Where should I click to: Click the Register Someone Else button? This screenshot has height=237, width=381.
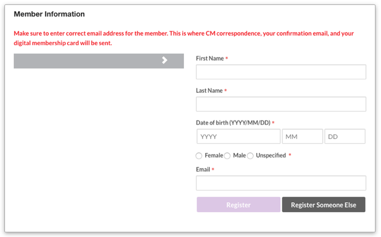pos(323,205)
